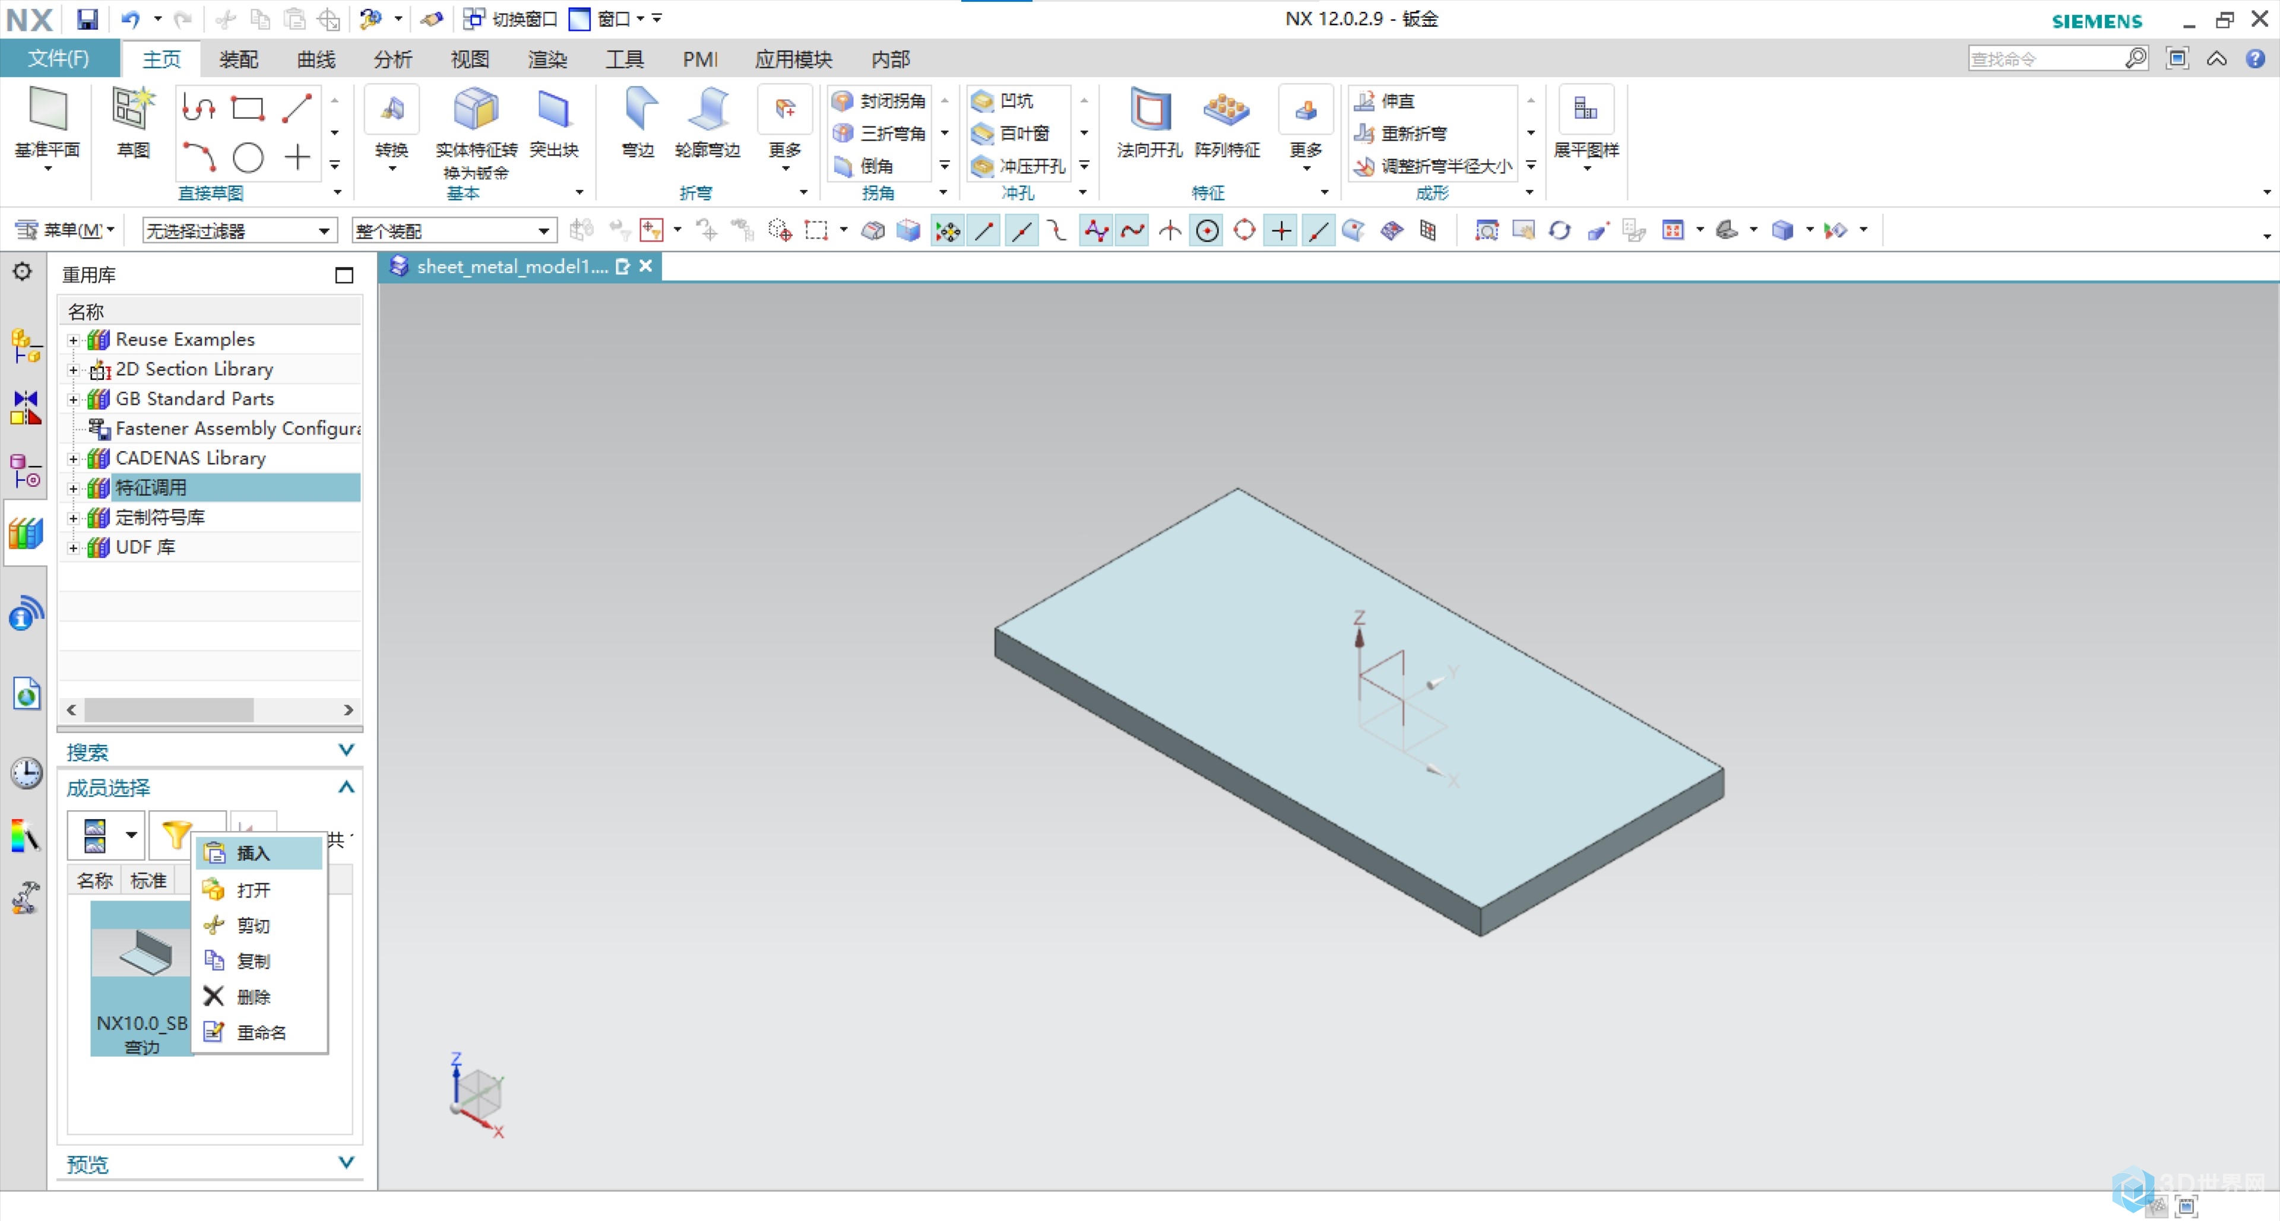Switch to the Assembly (装配) ribbon tab

238,59
